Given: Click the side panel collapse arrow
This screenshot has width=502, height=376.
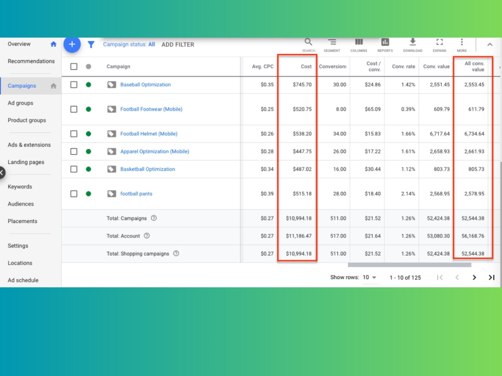Looking at the screenshot, I should pos(2,172).
